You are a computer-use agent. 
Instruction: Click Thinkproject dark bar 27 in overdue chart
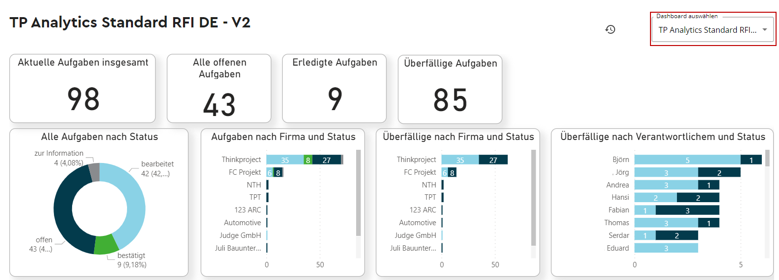click(493, 160)
